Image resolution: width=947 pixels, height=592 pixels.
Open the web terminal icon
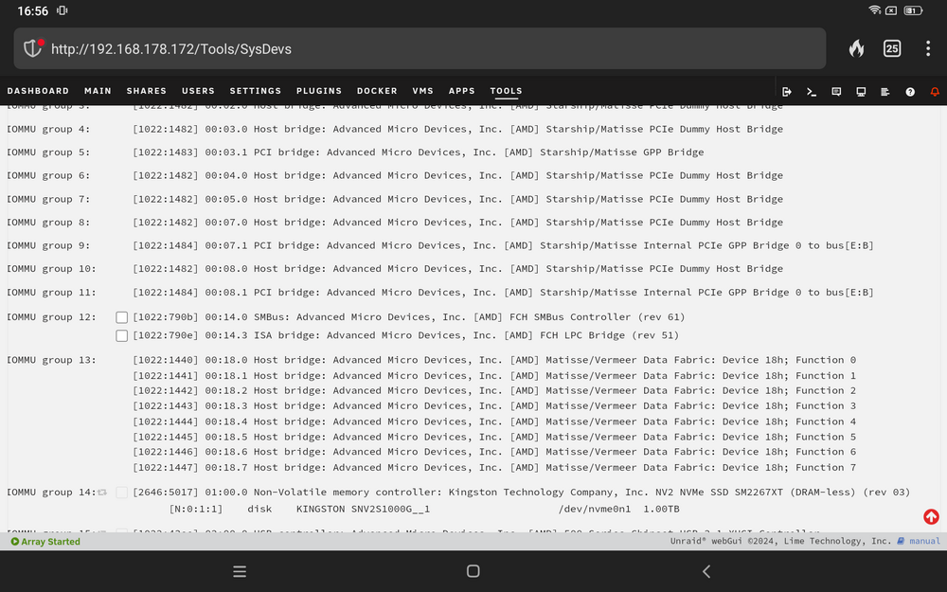(x=812, y=92)
